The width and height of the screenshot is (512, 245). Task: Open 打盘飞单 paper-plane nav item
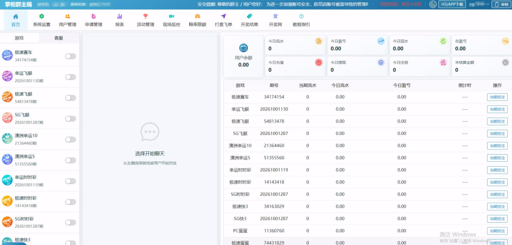(224, 20)
